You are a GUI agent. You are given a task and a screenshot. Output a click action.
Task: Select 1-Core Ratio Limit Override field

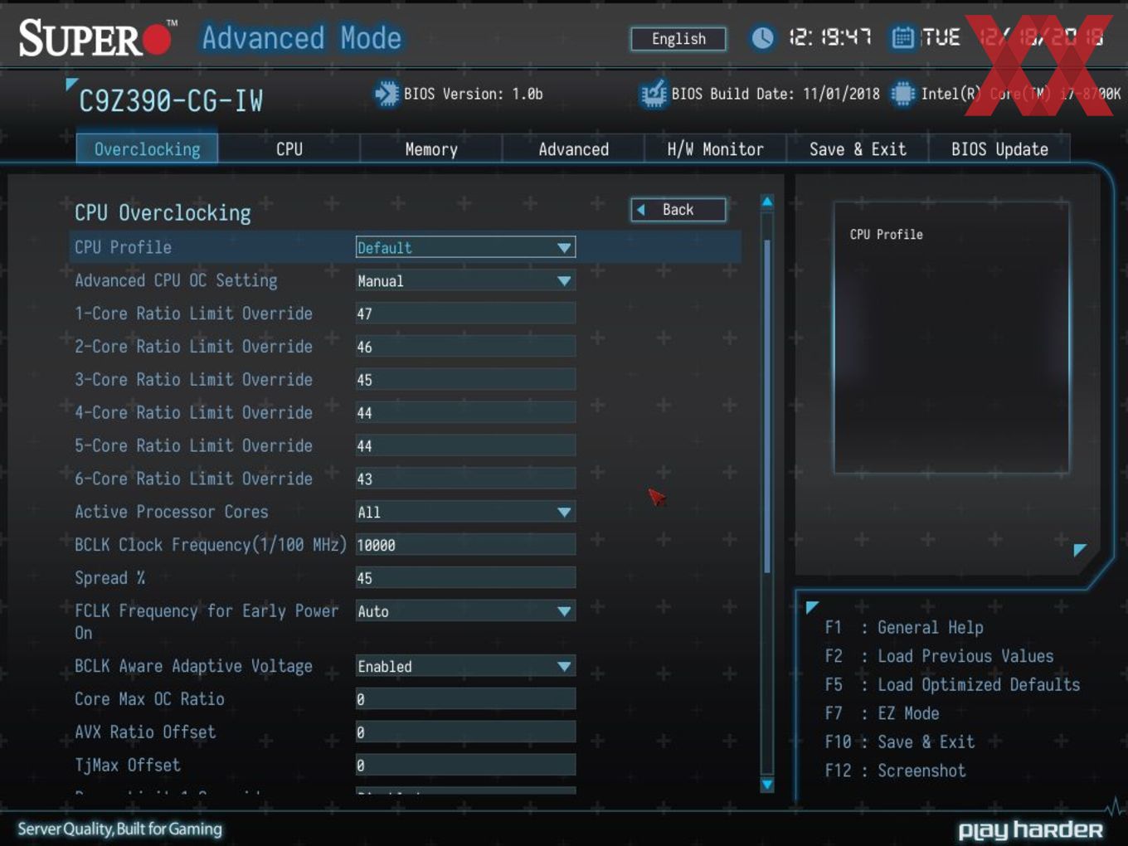click(465, 314)
